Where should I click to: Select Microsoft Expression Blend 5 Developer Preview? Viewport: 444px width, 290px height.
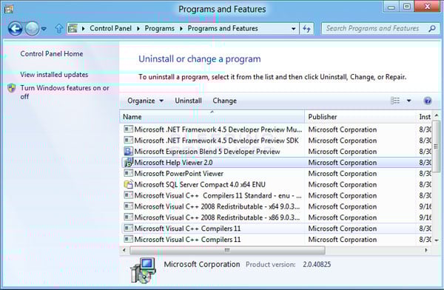(x=277, y=152)
